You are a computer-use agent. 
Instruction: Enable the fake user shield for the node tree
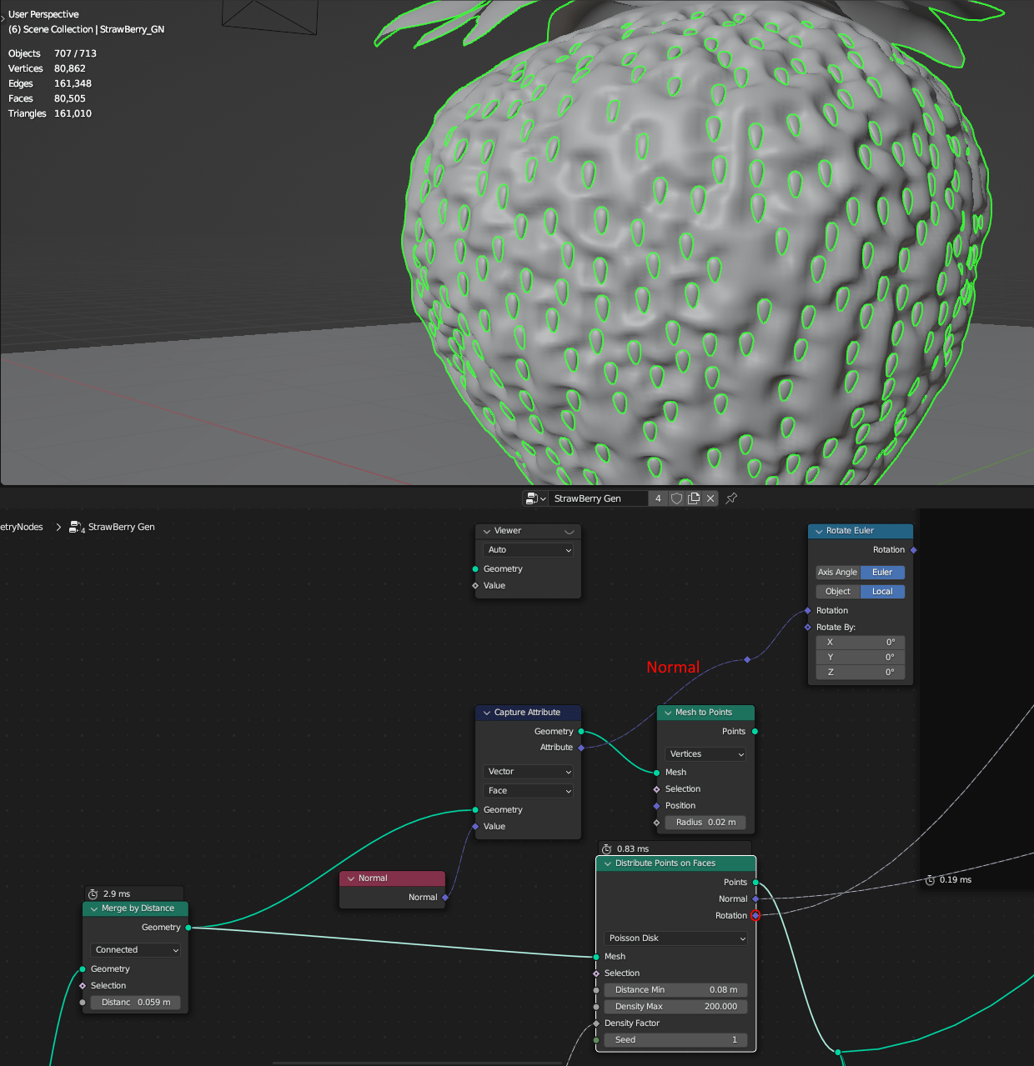point(676,498)
